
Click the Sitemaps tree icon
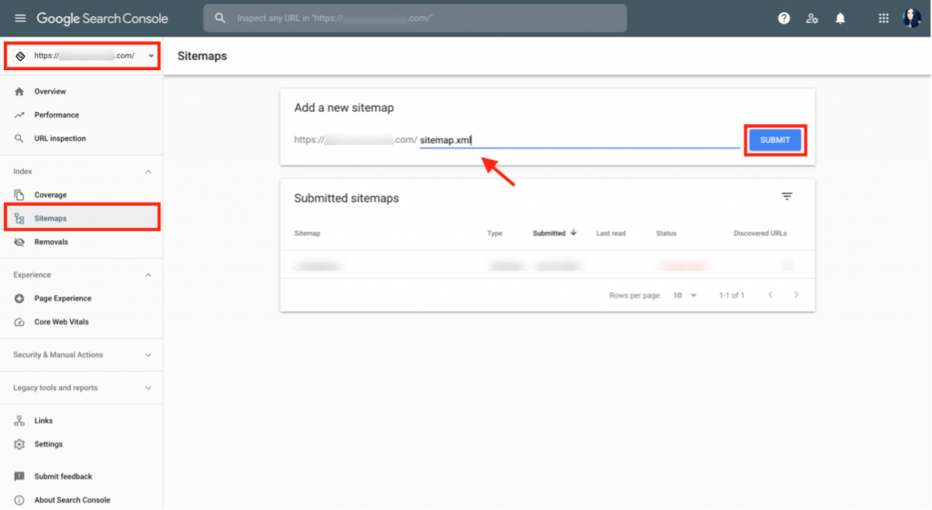click(19, 219)
